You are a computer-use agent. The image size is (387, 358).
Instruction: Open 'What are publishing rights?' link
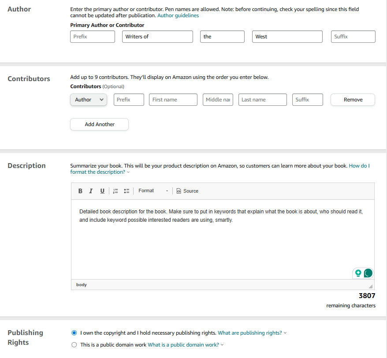[250, 333]
